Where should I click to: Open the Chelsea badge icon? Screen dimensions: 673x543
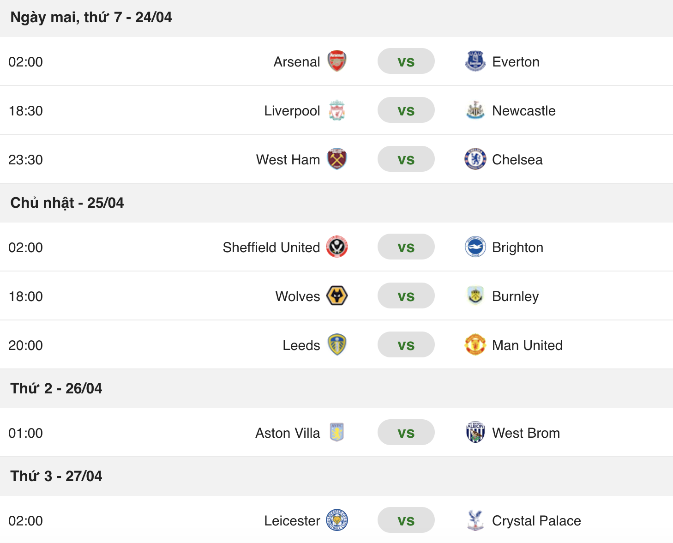(475, 159)
